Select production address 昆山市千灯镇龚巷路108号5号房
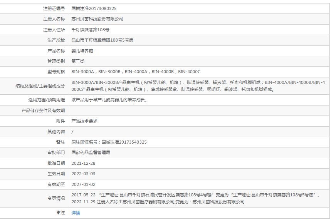Screen dimensions: 331x221 (x=102, y=40)
